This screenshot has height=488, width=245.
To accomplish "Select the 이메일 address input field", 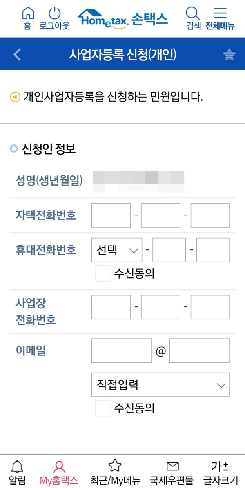I will [x=121, y=350].
